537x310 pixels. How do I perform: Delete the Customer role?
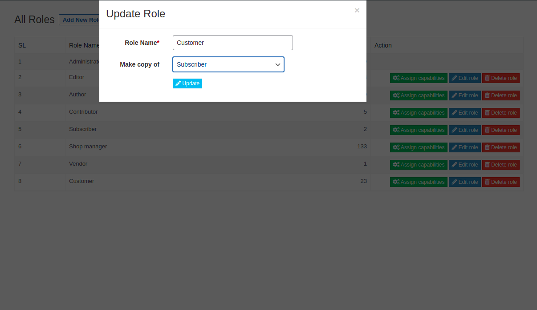(x=501, y=182)
